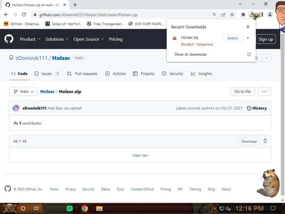Open the Index of ~dartz bookmark

pyautogui.click(x=64, y=24)
